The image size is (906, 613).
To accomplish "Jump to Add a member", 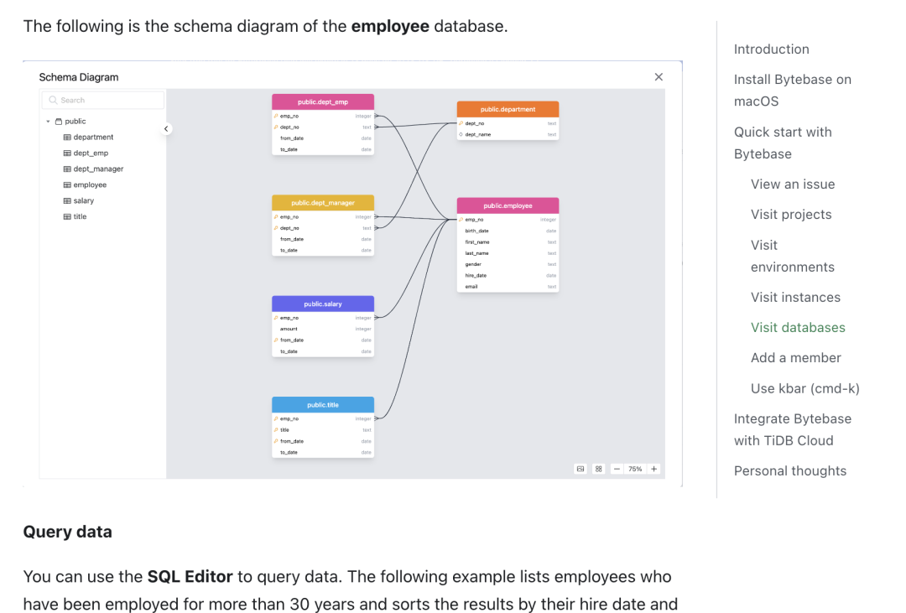I will click(795, 357).
